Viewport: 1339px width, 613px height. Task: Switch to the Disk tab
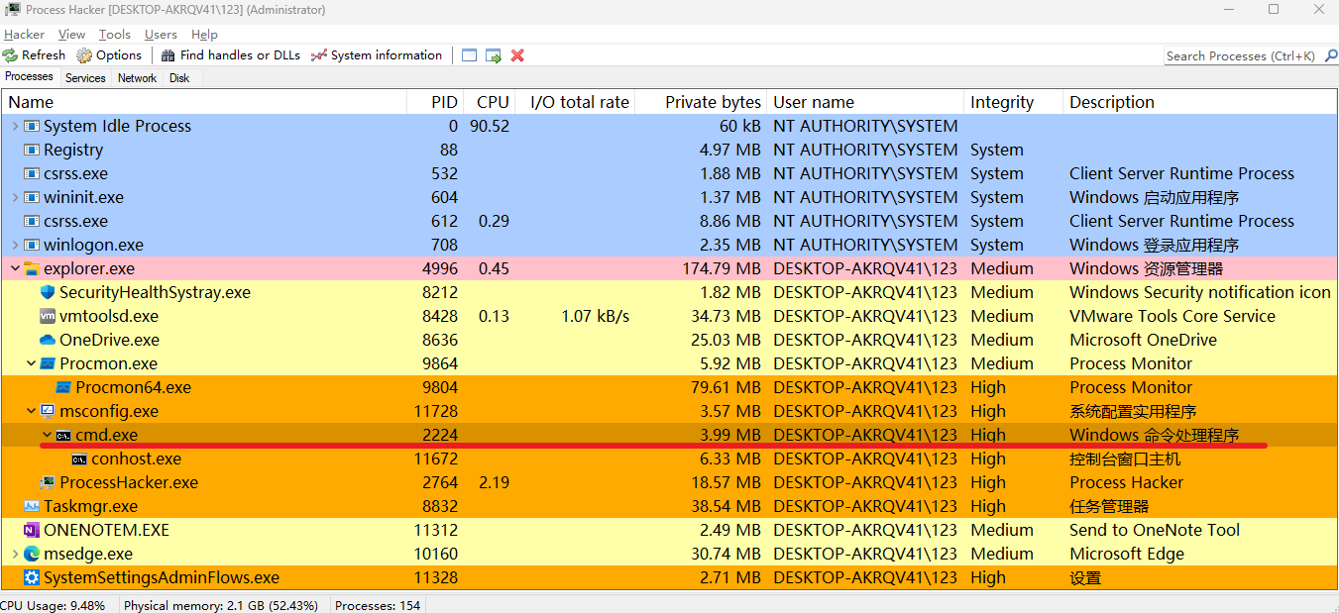(x=179, y=78)
